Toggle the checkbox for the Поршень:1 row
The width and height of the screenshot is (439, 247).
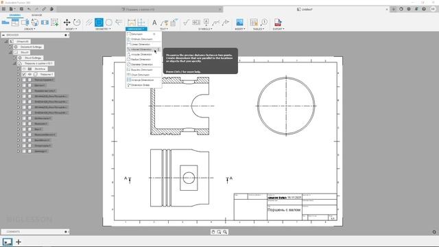[24, 75]
